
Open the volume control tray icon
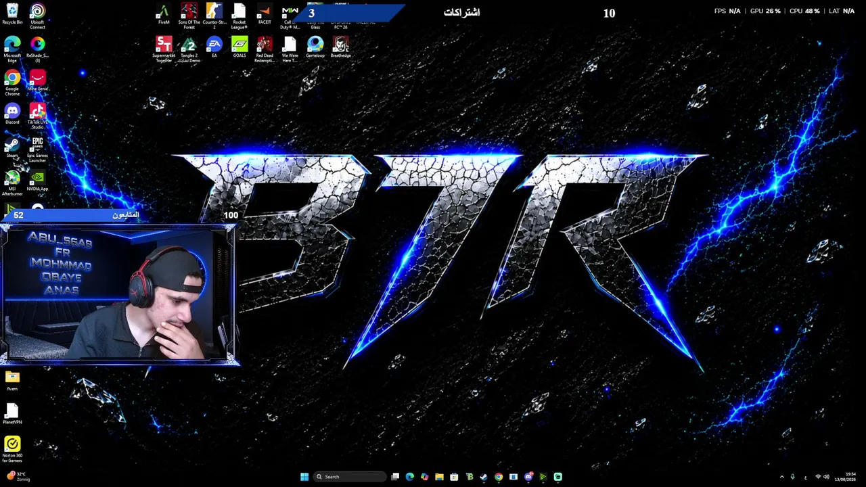[x=826, y=477]
